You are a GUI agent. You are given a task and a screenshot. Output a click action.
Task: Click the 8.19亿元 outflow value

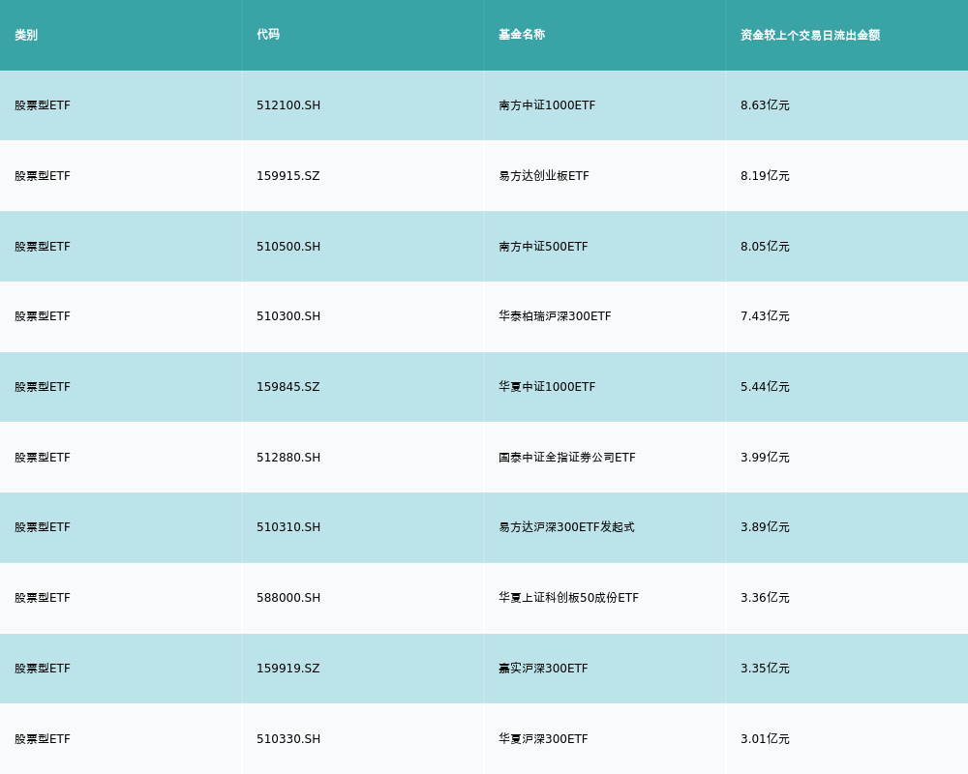tap(765, 176)
